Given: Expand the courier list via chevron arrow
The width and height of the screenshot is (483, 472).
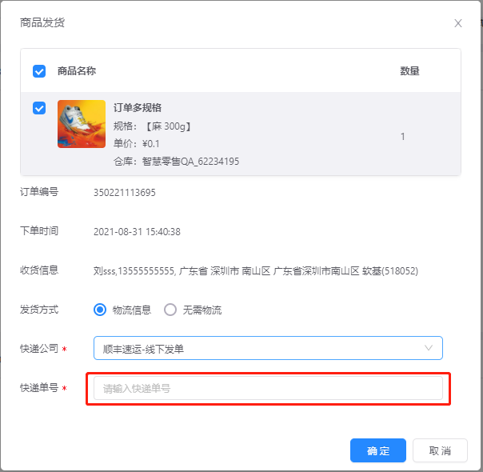Looking at the screenshot, I should (429, 348).
